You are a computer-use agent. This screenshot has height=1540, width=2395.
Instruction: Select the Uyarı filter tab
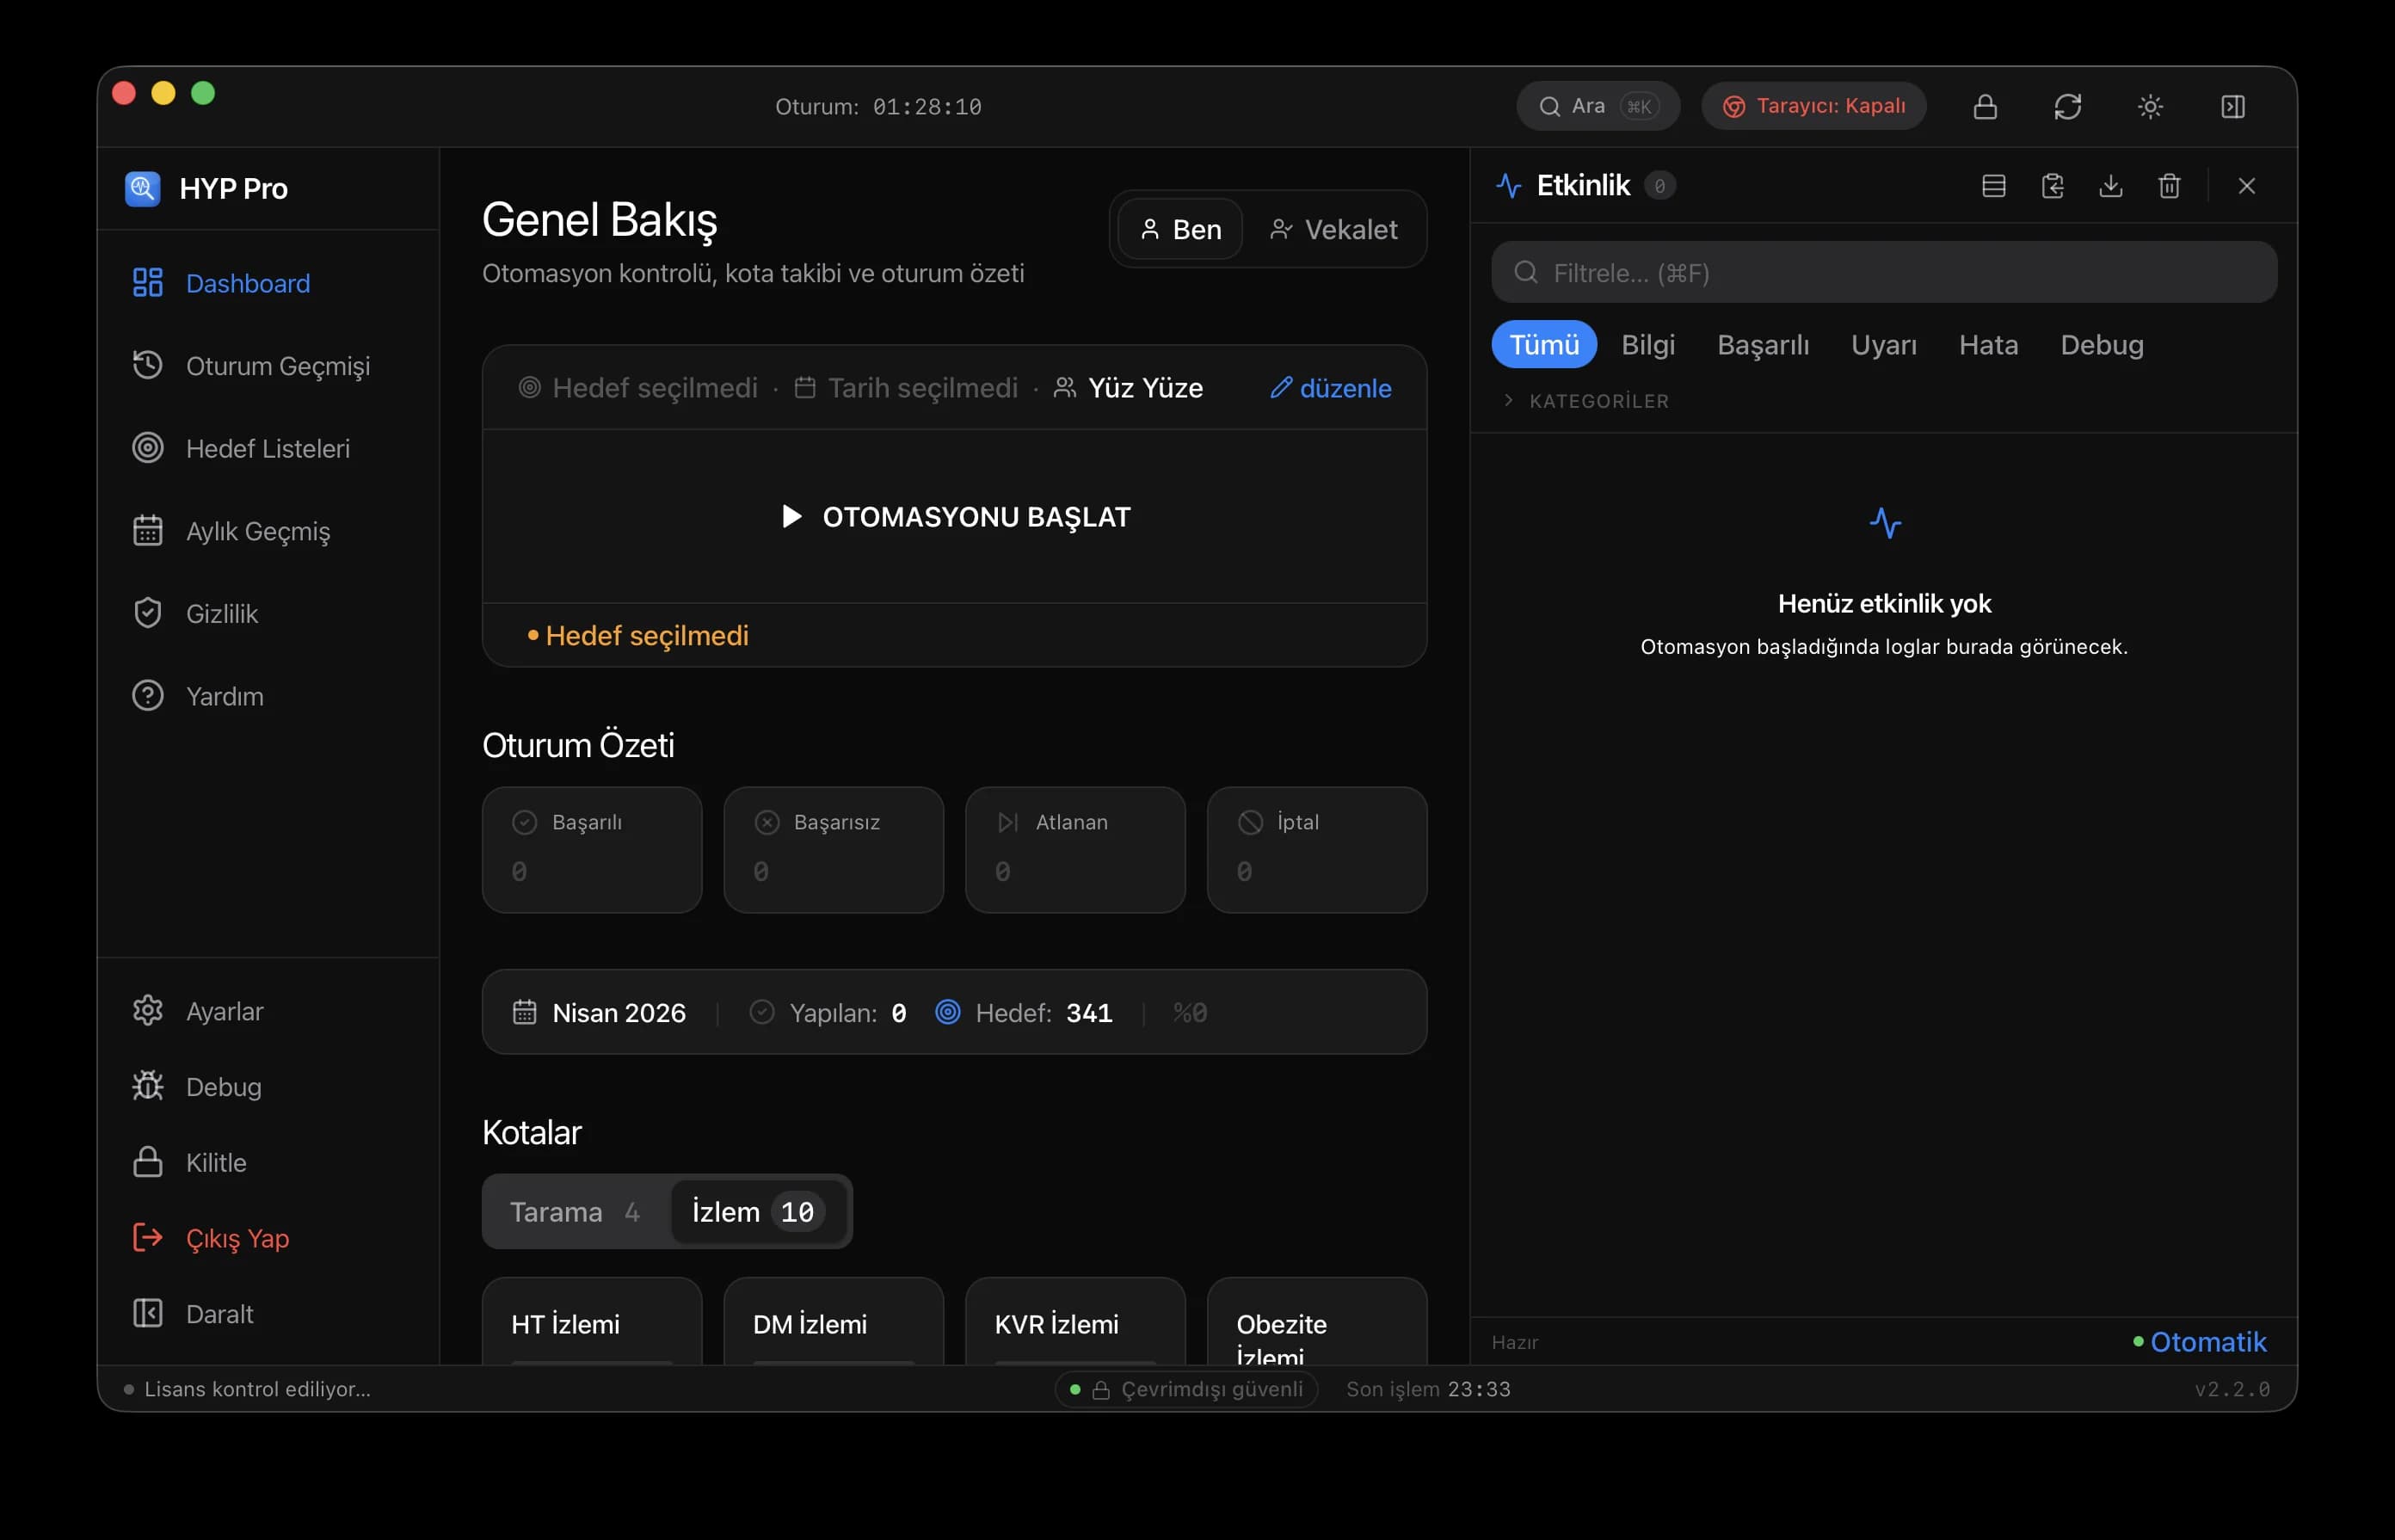click(x=1884, y=344)
